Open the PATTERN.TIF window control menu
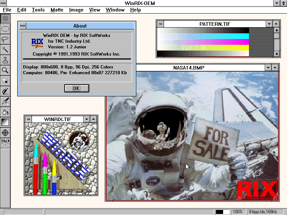This screenshot has width=287, height=215. pyautogui.click(x=160, y=24)
